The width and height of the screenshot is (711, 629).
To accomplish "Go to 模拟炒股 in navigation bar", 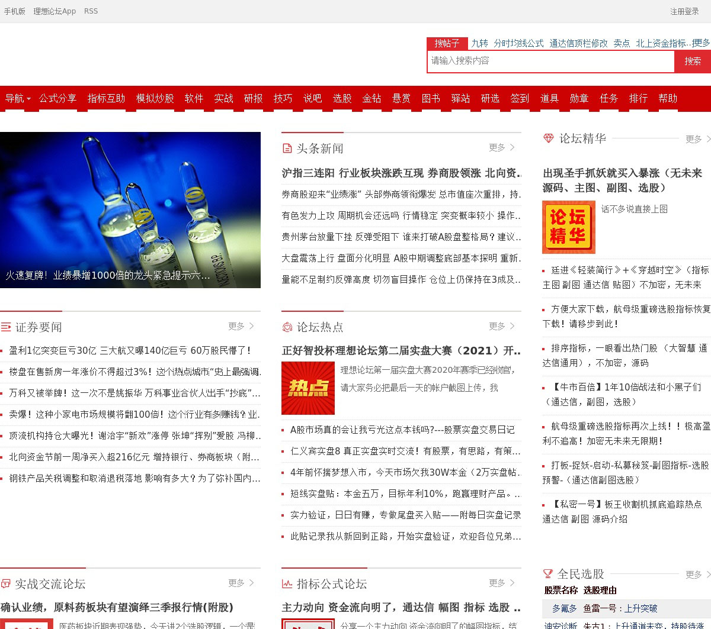I will (x=155, y=98).
